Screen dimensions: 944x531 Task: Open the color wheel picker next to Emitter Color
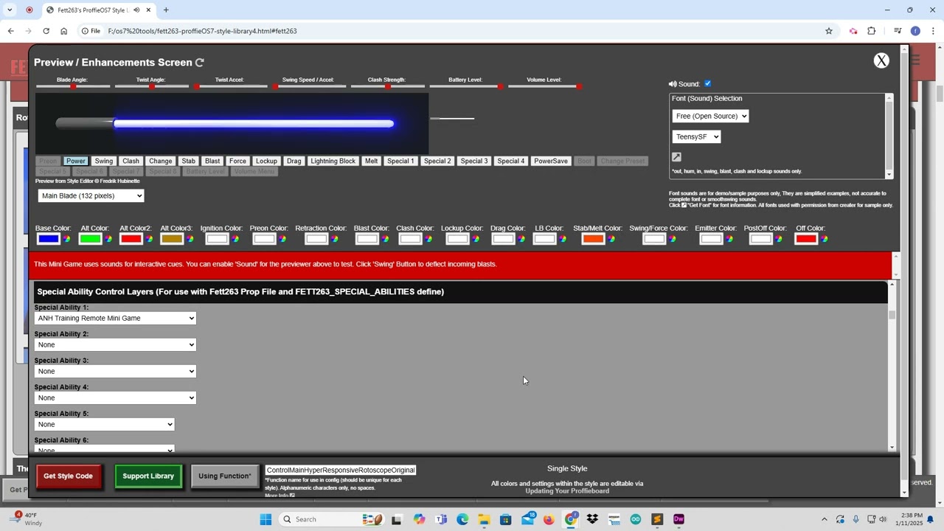[729, 239]
